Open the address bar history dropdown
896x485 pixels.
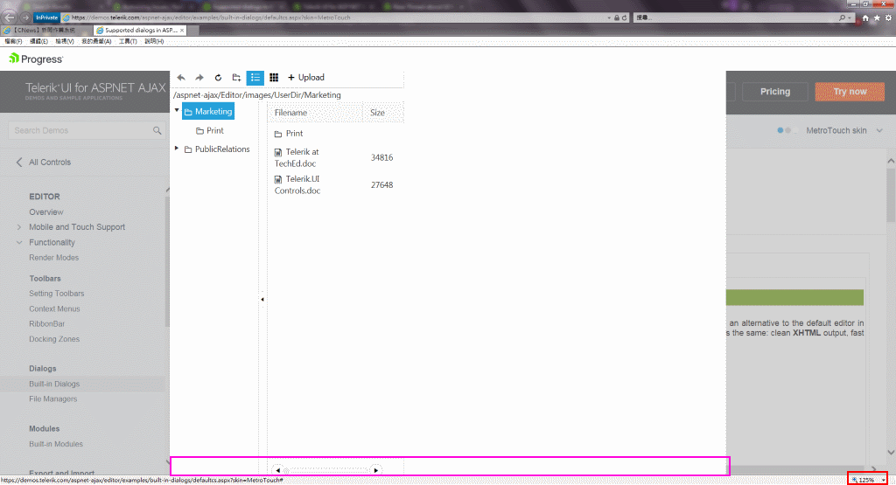click(609, 17)
